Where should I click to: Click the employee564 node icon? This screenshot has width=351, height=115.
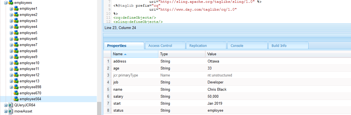pyautogui.click(x=16, y=99)
